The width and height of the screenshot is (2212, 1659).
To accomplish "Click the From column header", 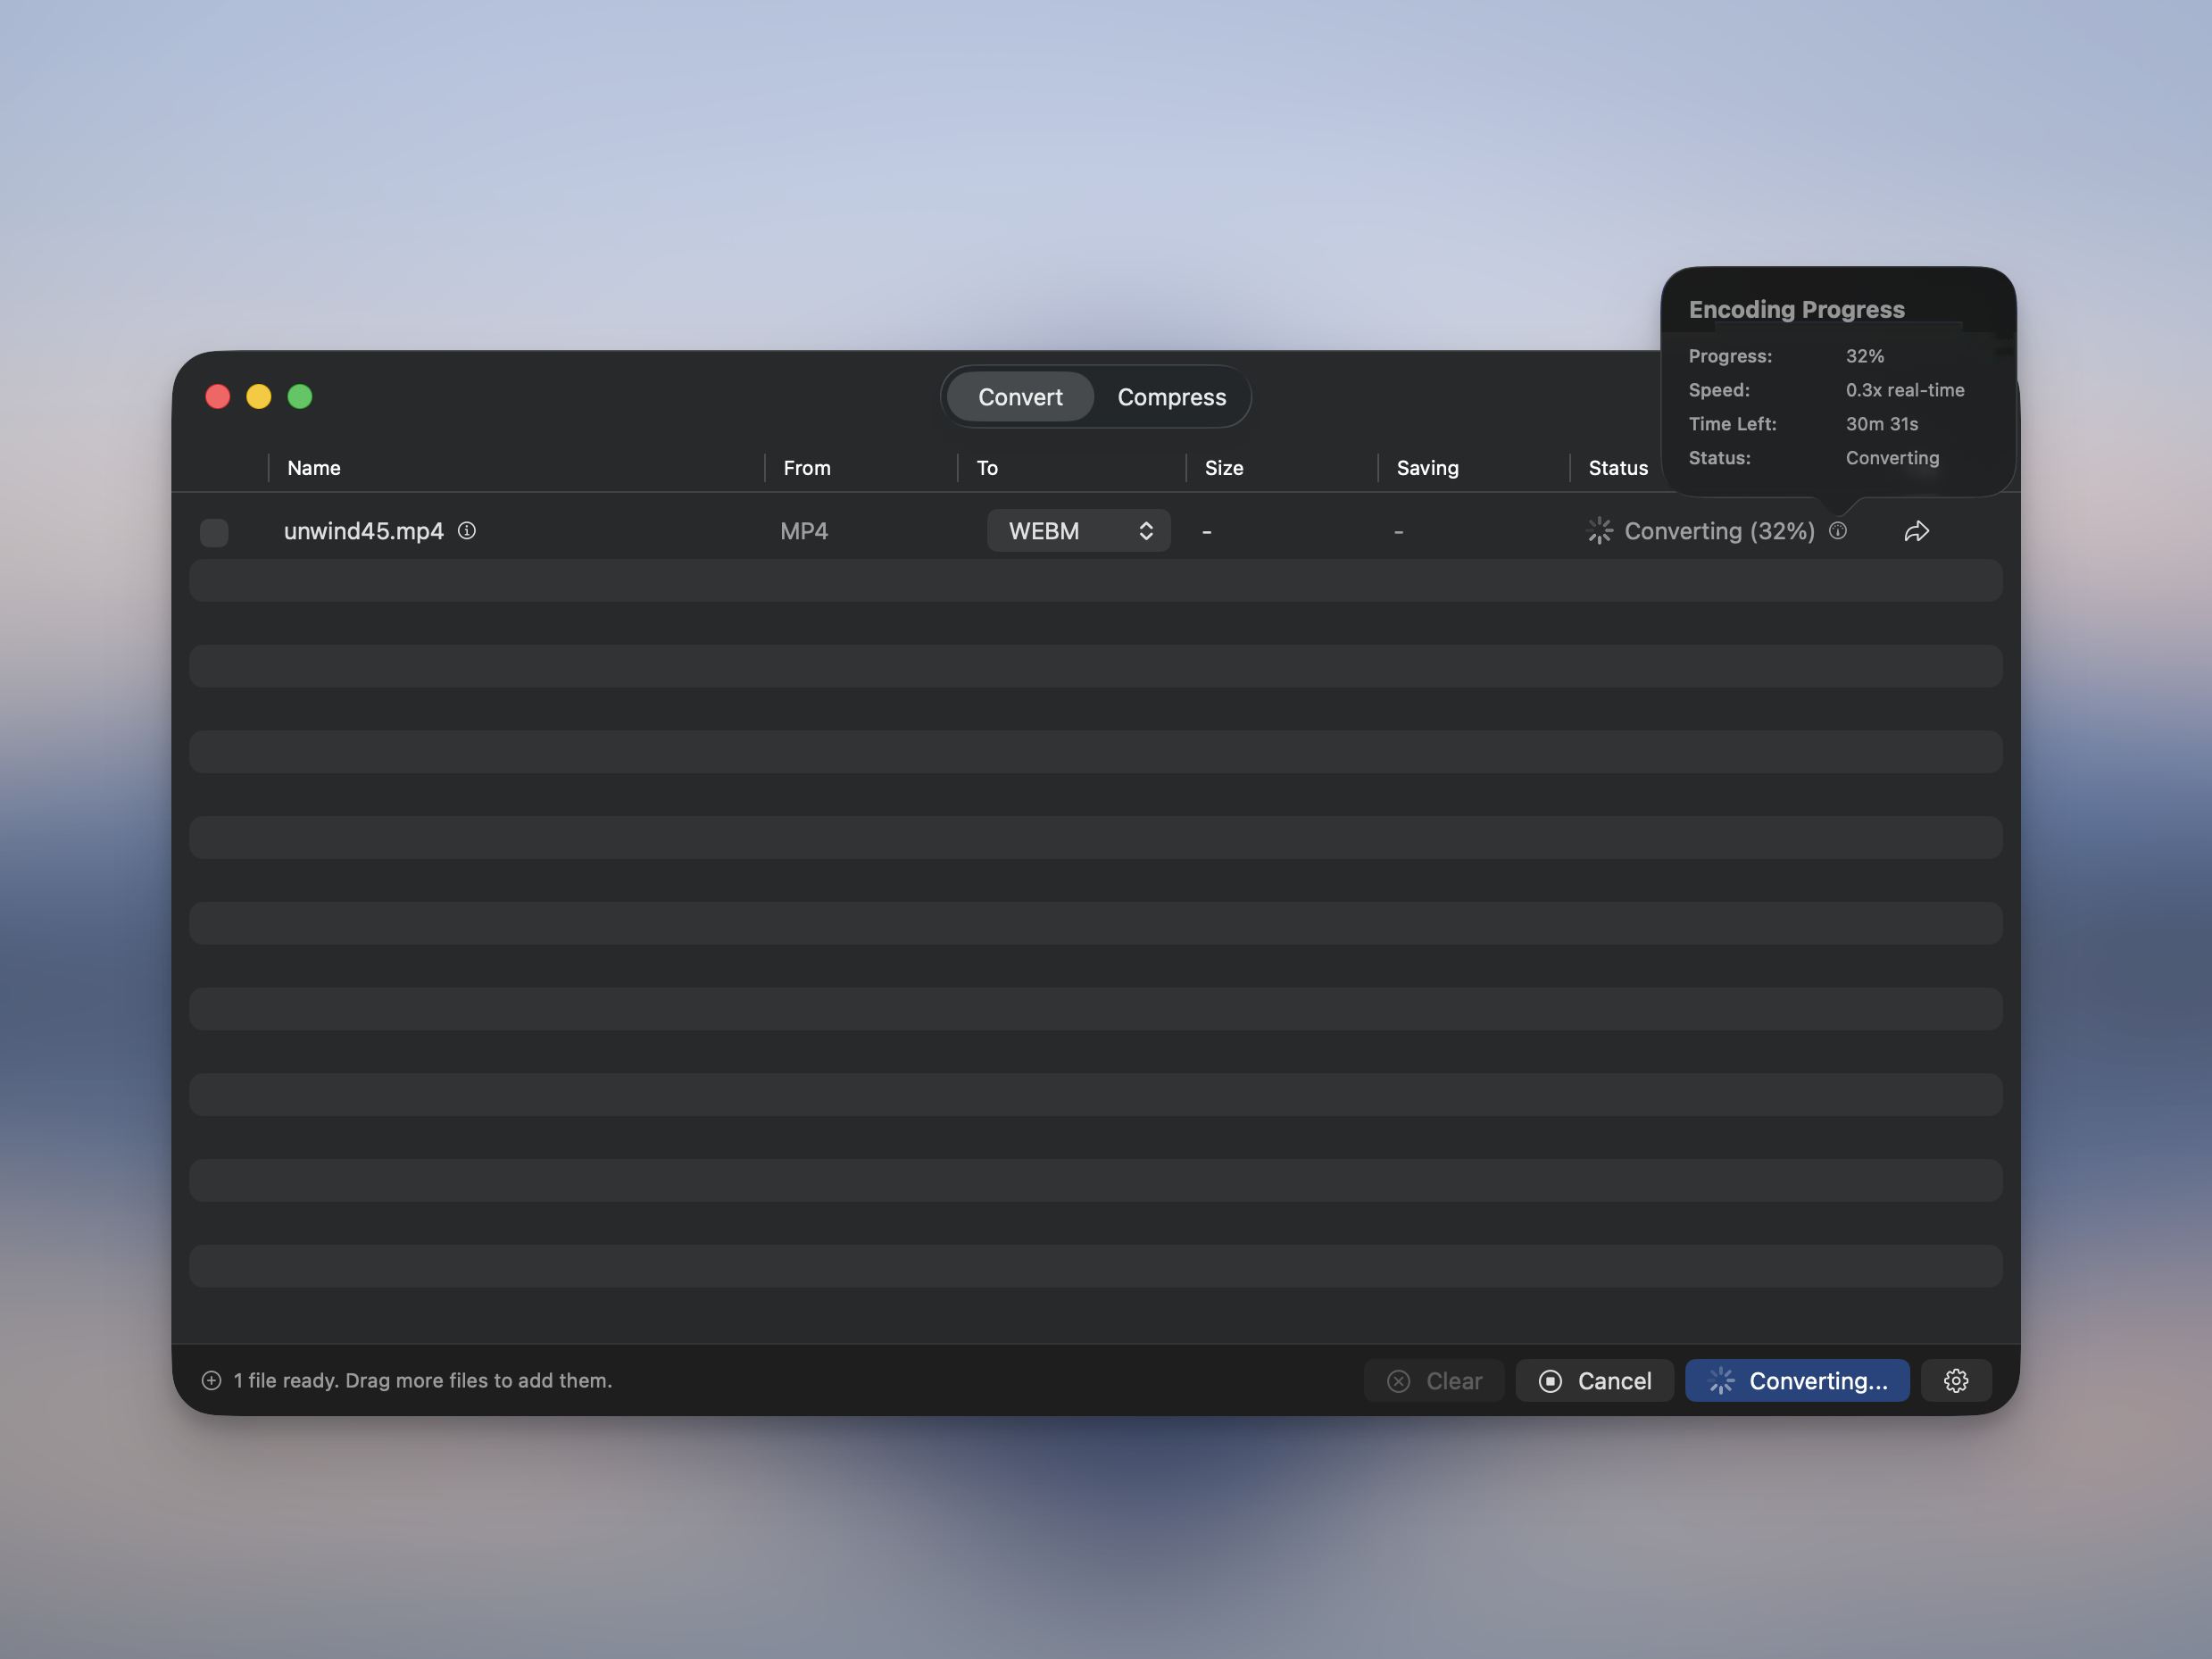I will tap(806, 468).
